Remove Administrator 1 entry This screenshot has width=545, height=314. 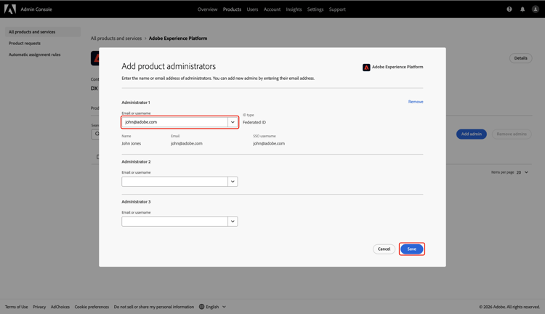point(416,102)
